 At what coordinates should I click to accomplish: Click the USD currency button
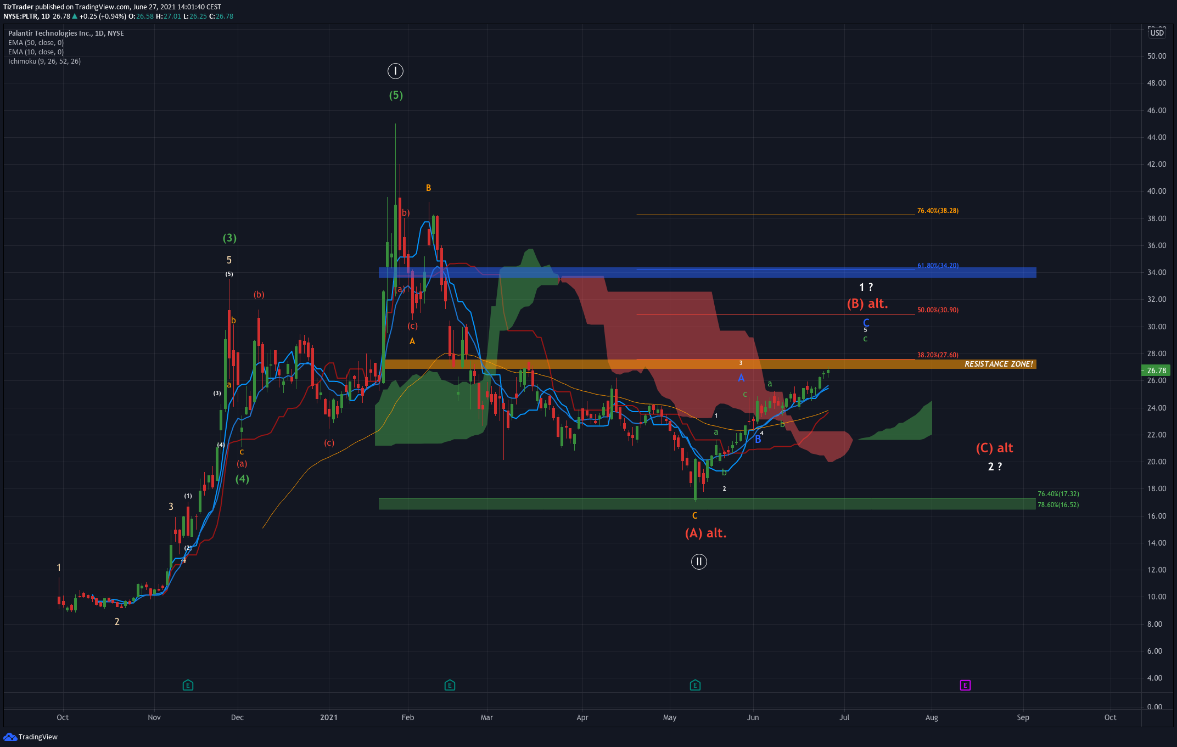(x=1157, y=33)
